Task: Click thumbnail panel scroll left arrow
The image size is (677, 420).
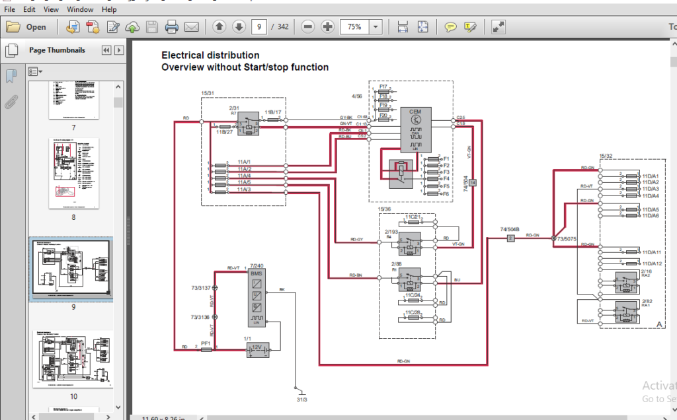Action: coord(34,417)
